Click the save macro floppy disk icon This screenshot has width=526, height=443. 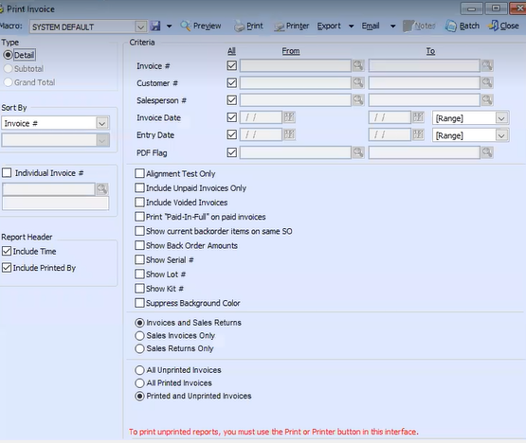click(155, 26)
